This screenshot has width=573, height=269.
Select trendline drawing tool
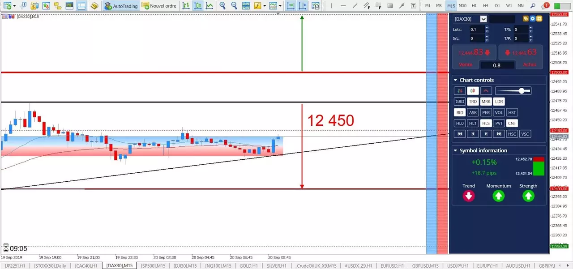(x=355, y=6)
